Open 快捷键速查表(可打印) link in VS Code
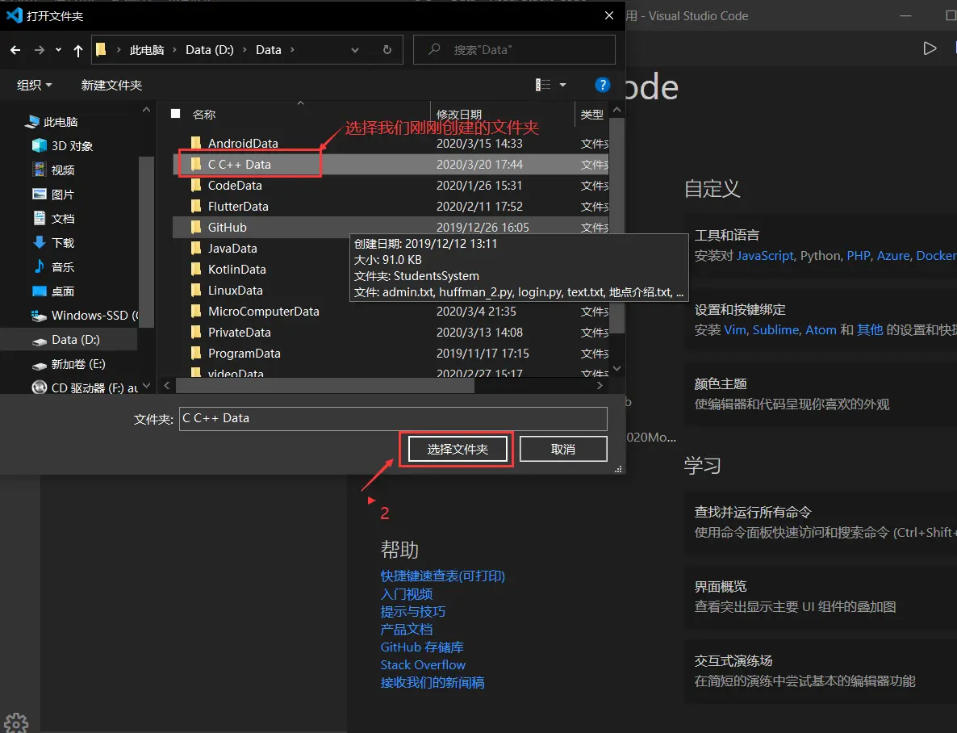 tap(442, 576)
